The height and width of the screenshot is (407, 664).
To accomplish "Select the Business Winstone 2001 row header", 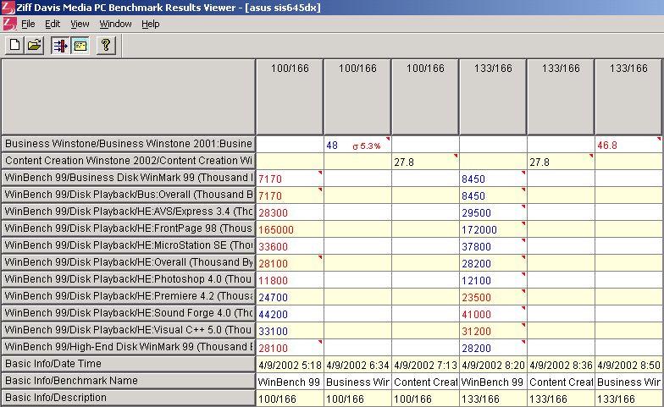I will [129, 144].
